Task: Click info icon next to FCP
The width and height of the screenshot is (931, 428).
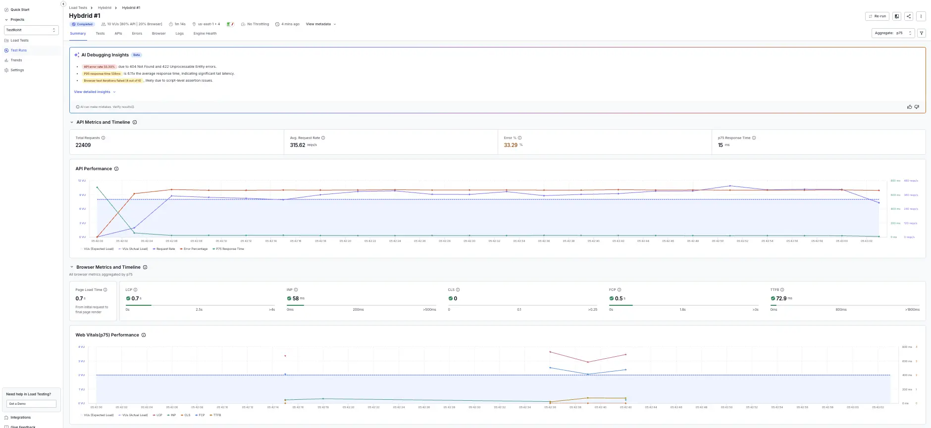Action: 619,290
